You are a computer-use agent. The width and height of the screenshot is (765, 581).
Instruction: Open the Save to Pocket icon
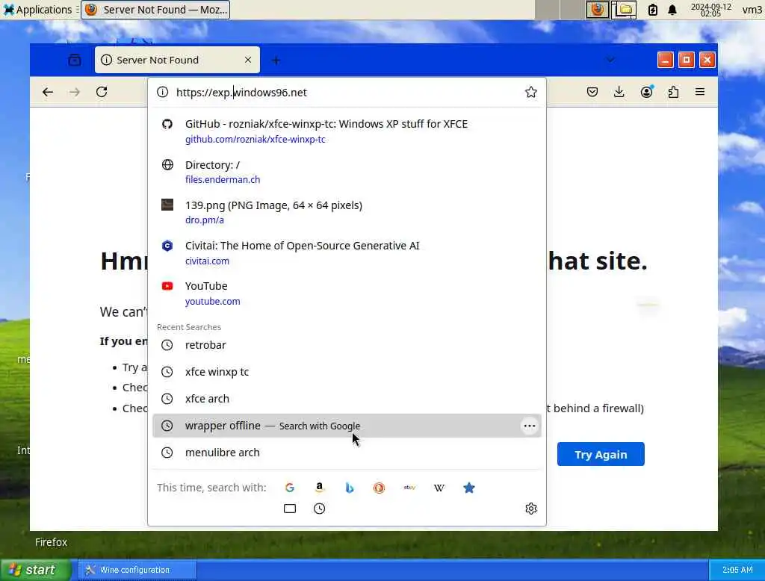coord(592,92)
